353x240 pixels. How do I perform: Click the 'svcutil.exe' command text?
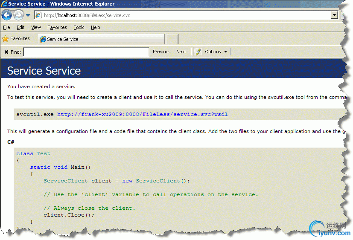coord(35,114)
